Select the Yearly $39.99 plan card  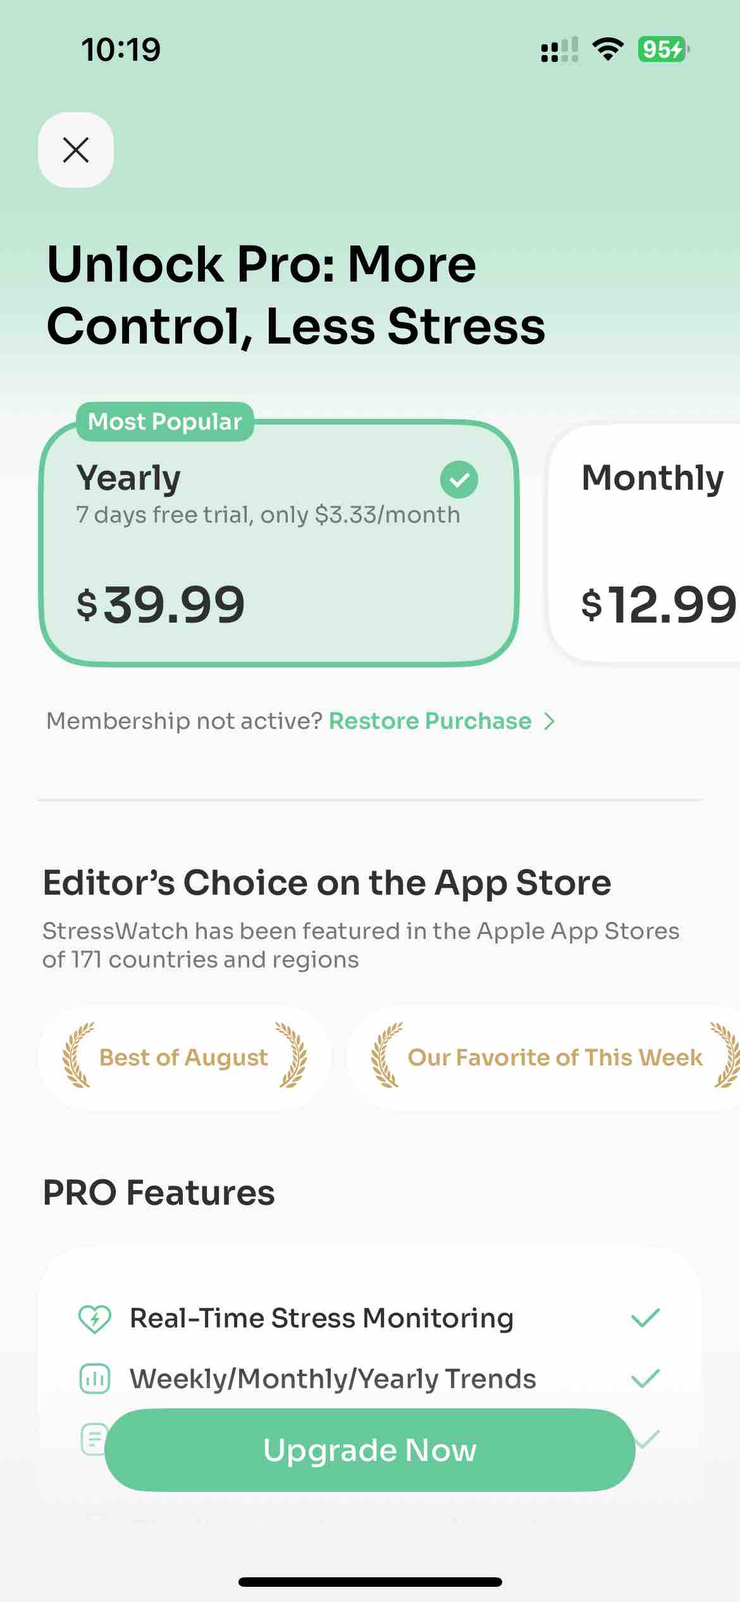[x=279, y=543]
